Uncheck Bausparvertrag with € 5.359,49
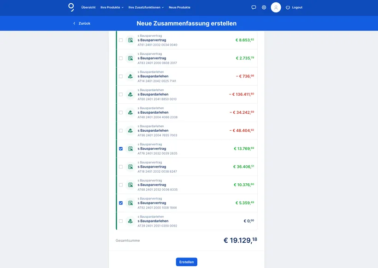The image size is (378, 268). (x=121, y=203)
